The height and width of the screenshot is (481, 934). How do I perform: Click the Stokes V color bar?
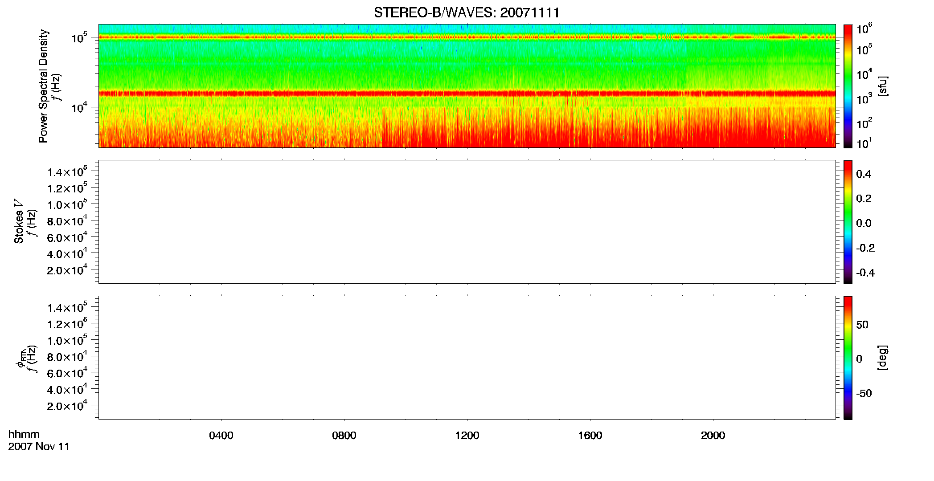tap(848, 222)
